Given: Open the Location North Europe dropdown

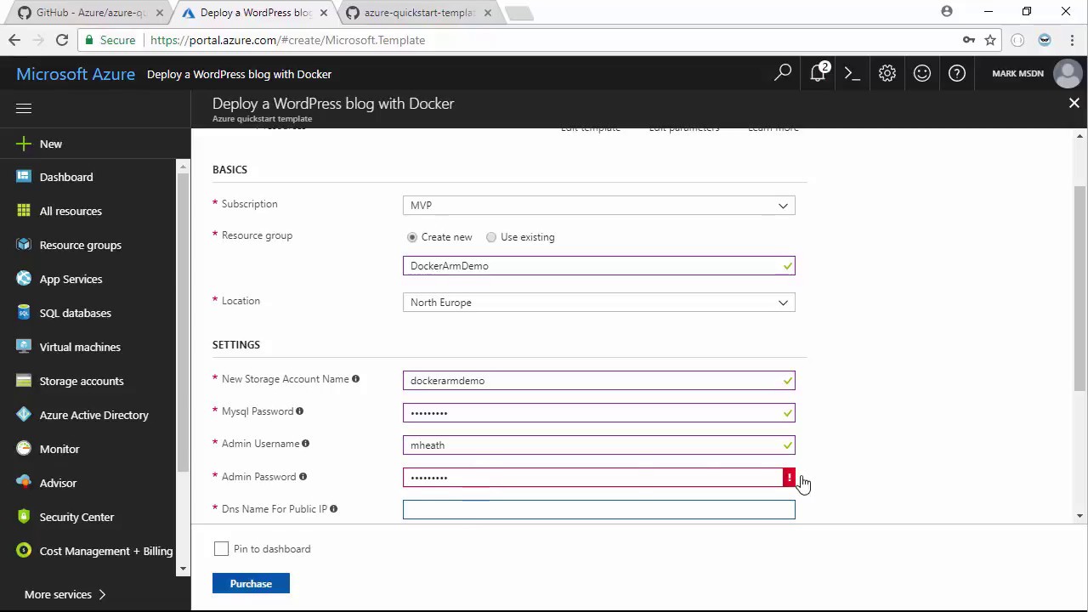Looking at the screenshot, I should click(x=599, y=303).
